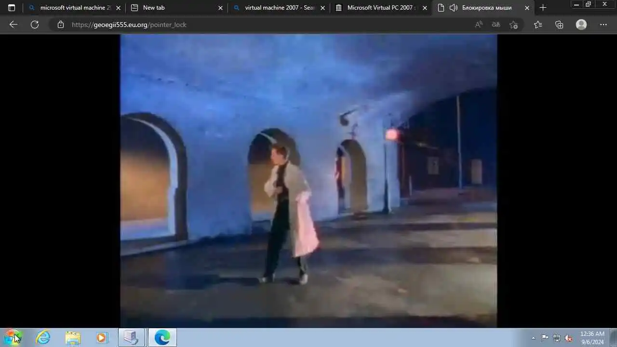Show hidden system tray icons
Screen dimensions: 617x347
click(533, 338)
